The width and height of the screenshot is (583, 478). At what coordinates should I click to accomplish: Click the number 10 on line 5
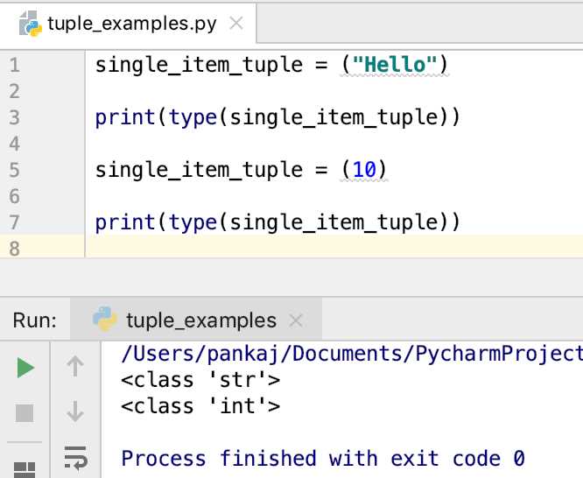(364, 170)
